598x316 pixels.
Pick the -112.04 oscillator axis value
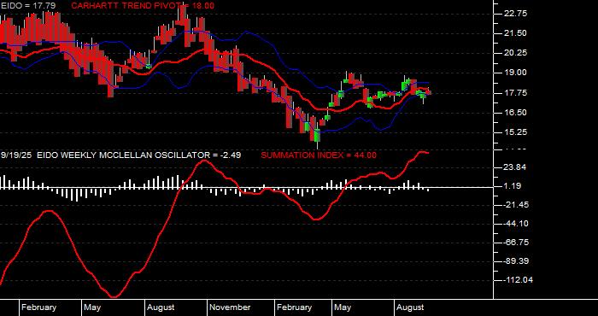coord(519,280)
